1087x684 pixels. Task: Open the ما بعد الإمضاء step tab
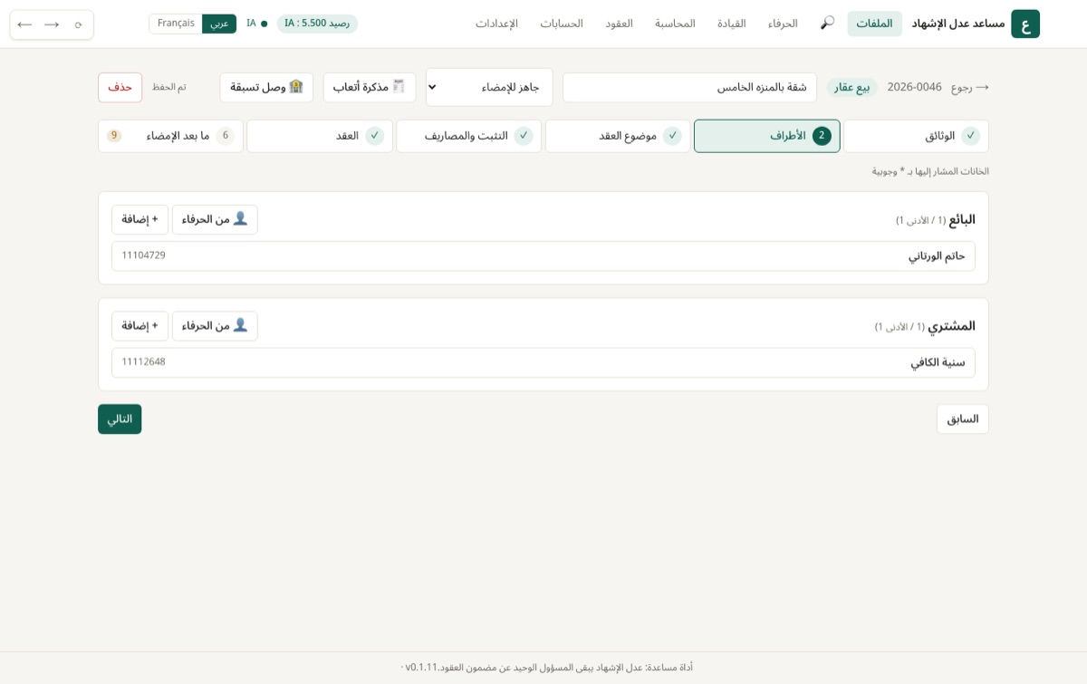pyautogui.click(x=170, y=136)
